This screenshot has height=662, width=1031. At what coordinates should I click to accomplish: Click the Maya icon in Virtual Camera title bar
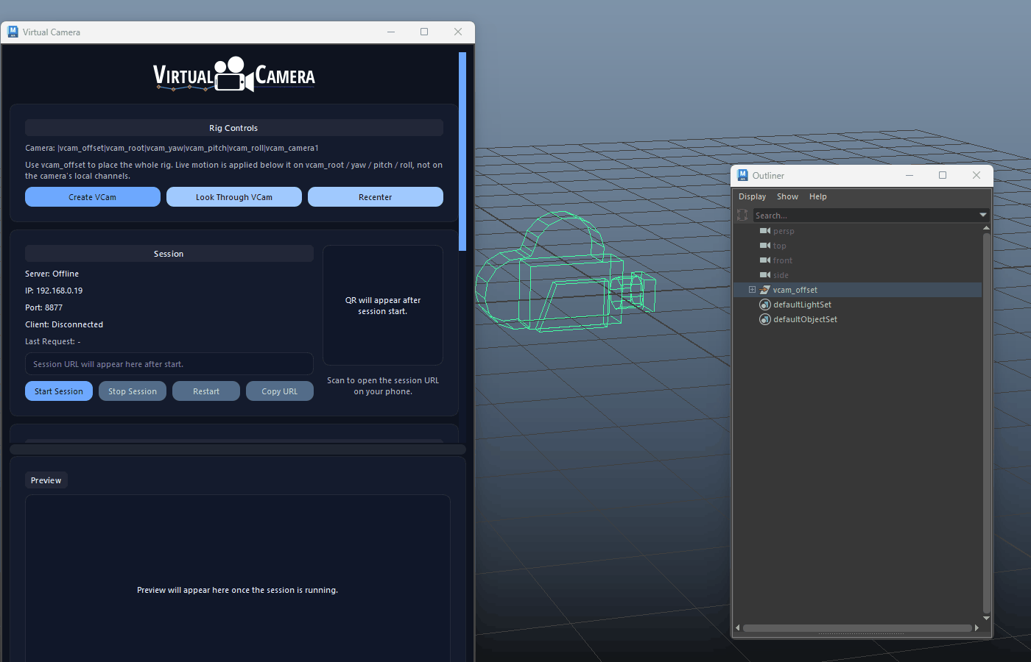pos(13,32)
